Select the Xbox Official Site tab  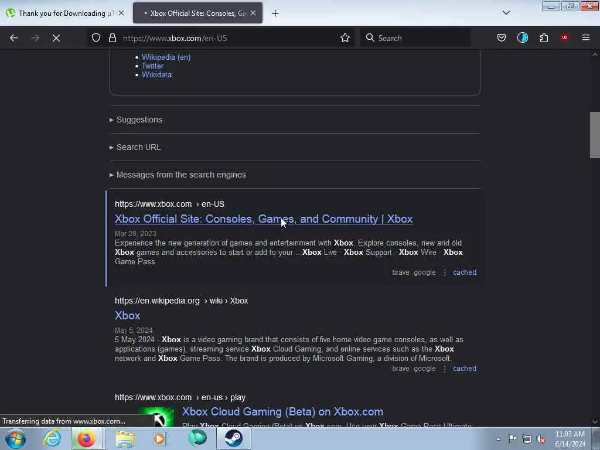coord(197,13)
